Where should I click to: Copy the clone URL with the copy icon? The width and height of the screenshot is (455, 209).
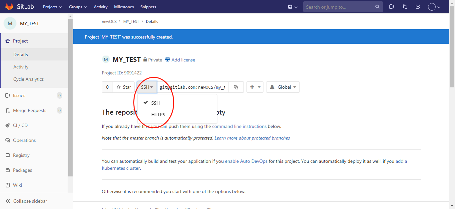(236, 87)
